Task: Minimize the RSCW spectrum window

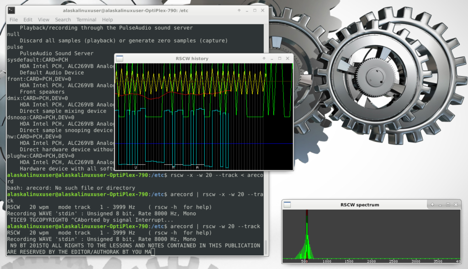Action: point(440,205)
